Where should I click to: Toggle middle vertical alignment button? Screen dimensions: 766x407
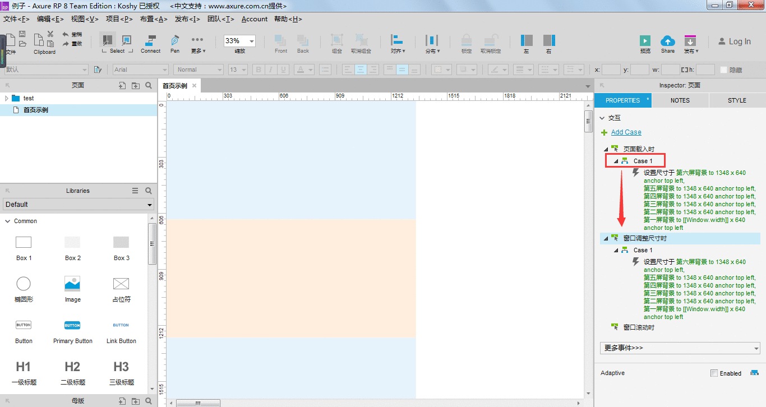click(x=402, y=70)
